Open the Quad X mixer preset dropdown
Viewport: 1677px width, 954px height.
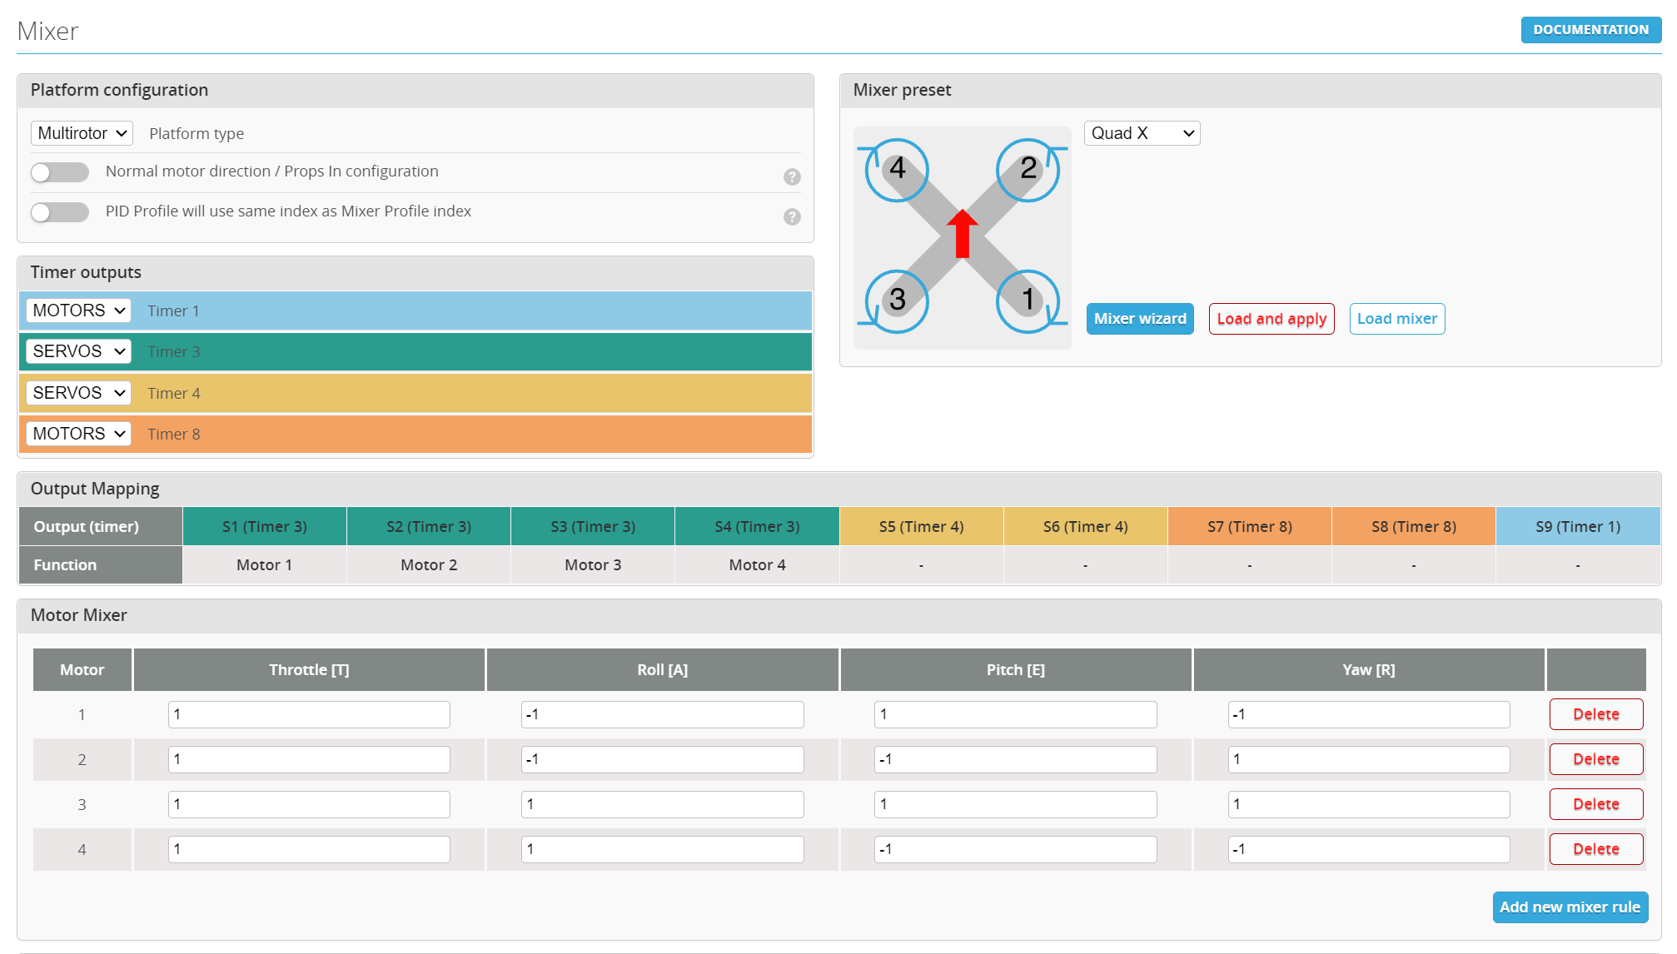click(1141, 132)
